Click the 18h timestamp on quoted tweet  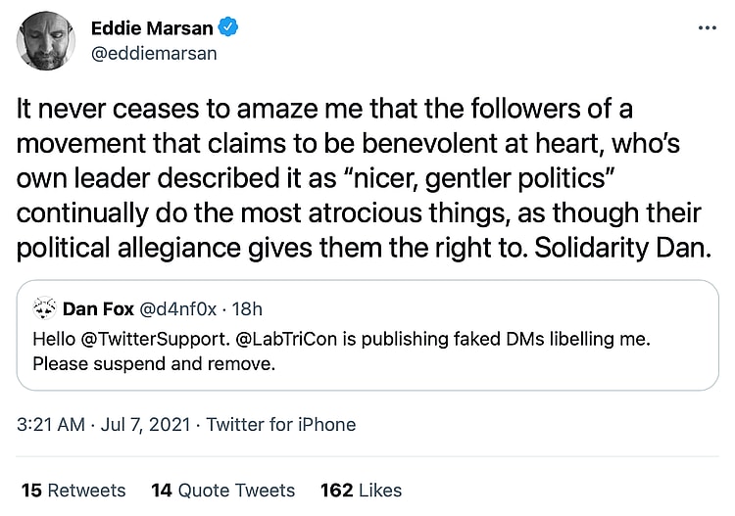point(250,309)
